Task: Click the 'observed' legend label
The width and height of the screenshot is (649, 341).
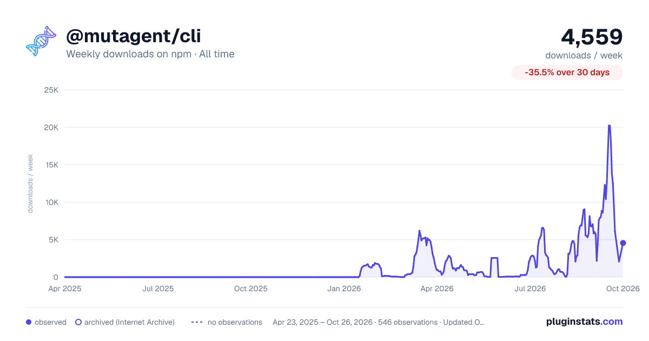Action: [x=50, y=322]
